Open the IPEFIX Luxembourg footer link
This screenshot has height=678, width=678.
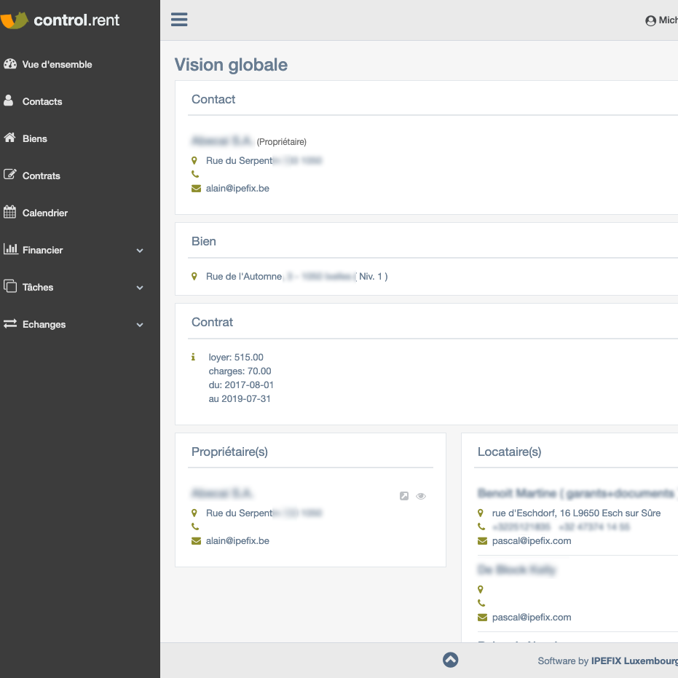[634, 661]
